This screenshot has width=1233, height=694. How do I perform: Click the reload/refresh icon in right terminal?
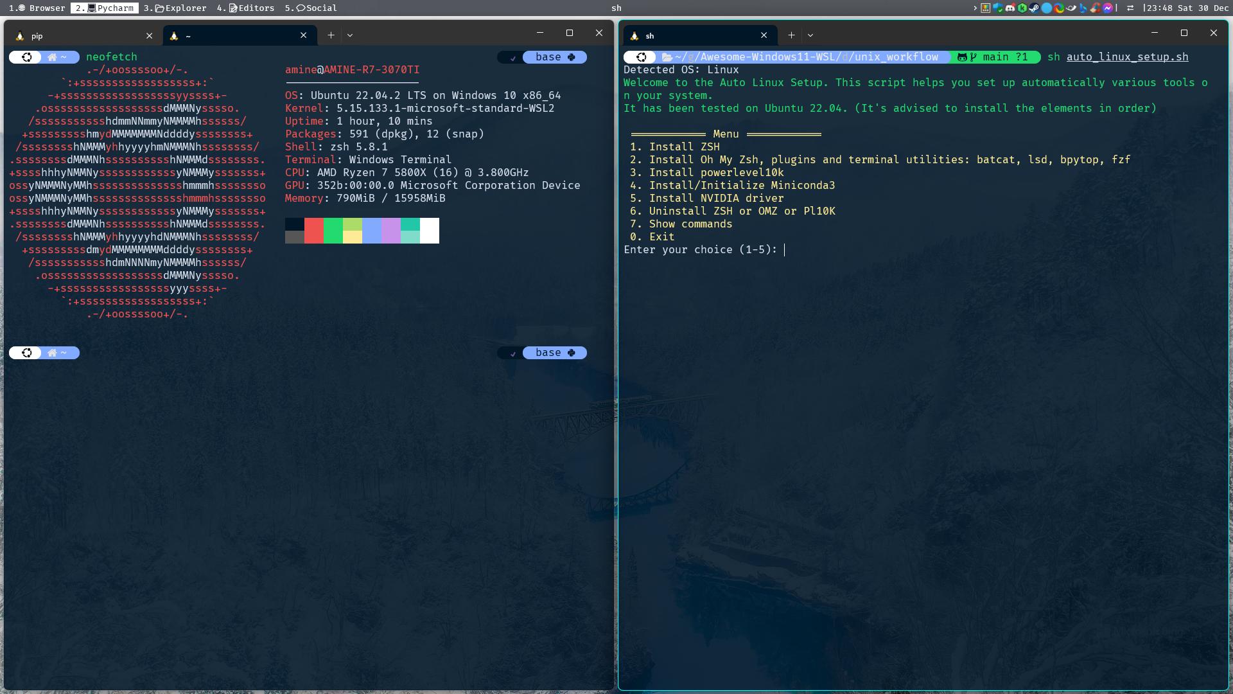coord(641,57)
